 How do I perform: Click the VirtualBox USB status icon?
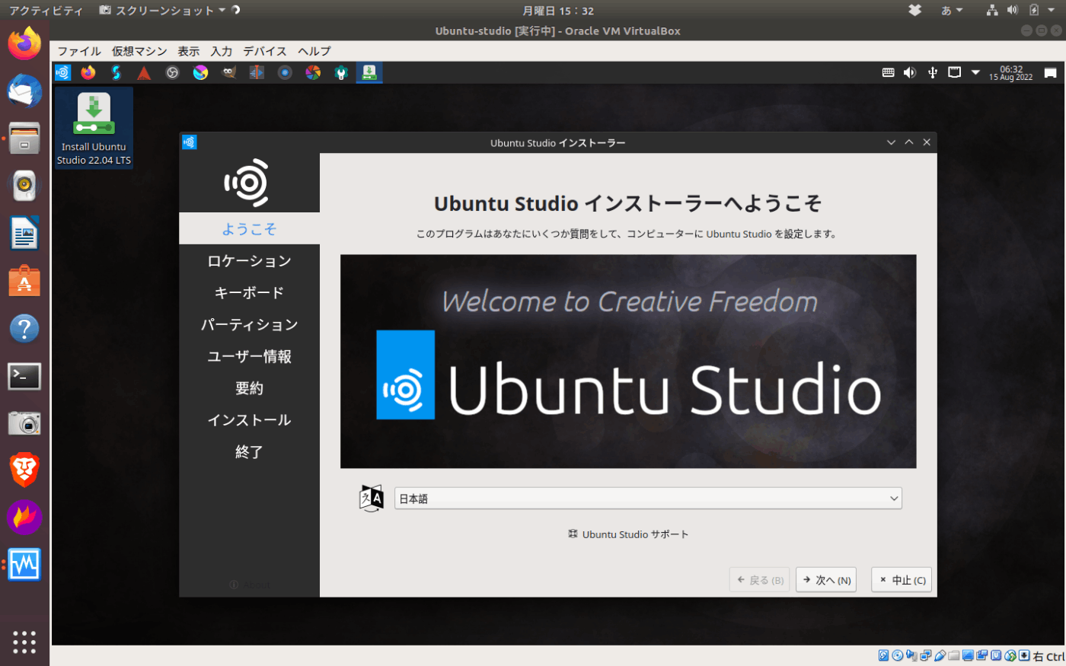940,656
